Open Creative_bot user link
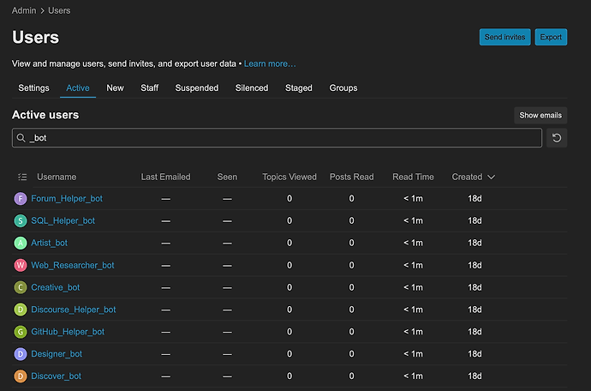 tap(56, 287)
